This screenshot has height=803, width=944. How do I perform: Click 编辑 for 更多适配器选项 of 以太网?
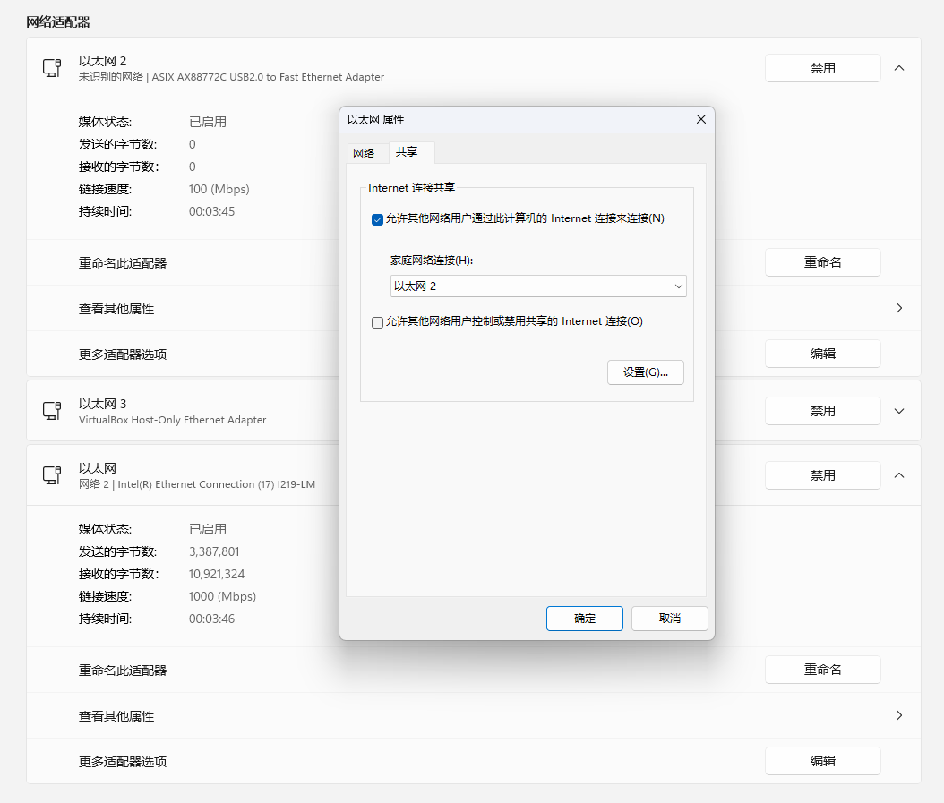coord(822,760)
